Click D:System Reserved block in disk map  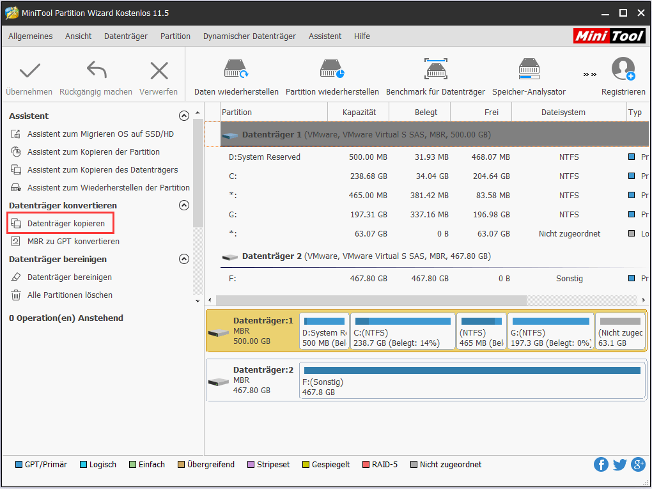(x=324, y=331)
